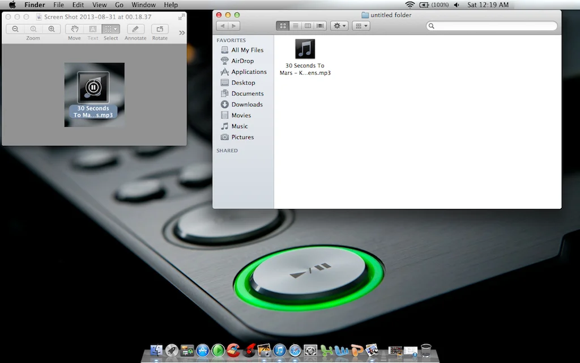The height and width of the screenshot is (363, 580).
Task: Switch Finder to column view
Action: point(308,26)
